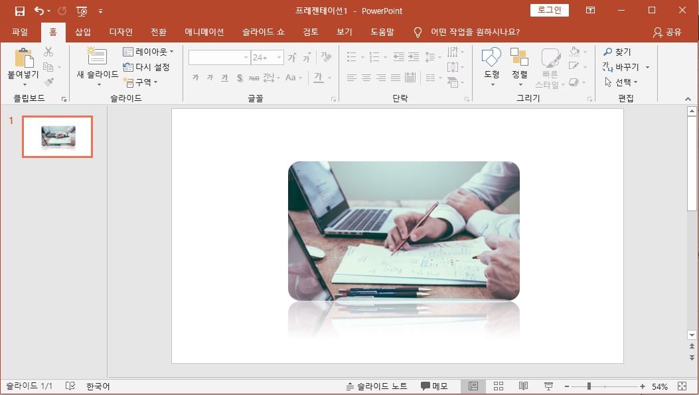This screenshot has height=395, width=699.
Task: Click the Tell Me search box
Action: [475, 32]
